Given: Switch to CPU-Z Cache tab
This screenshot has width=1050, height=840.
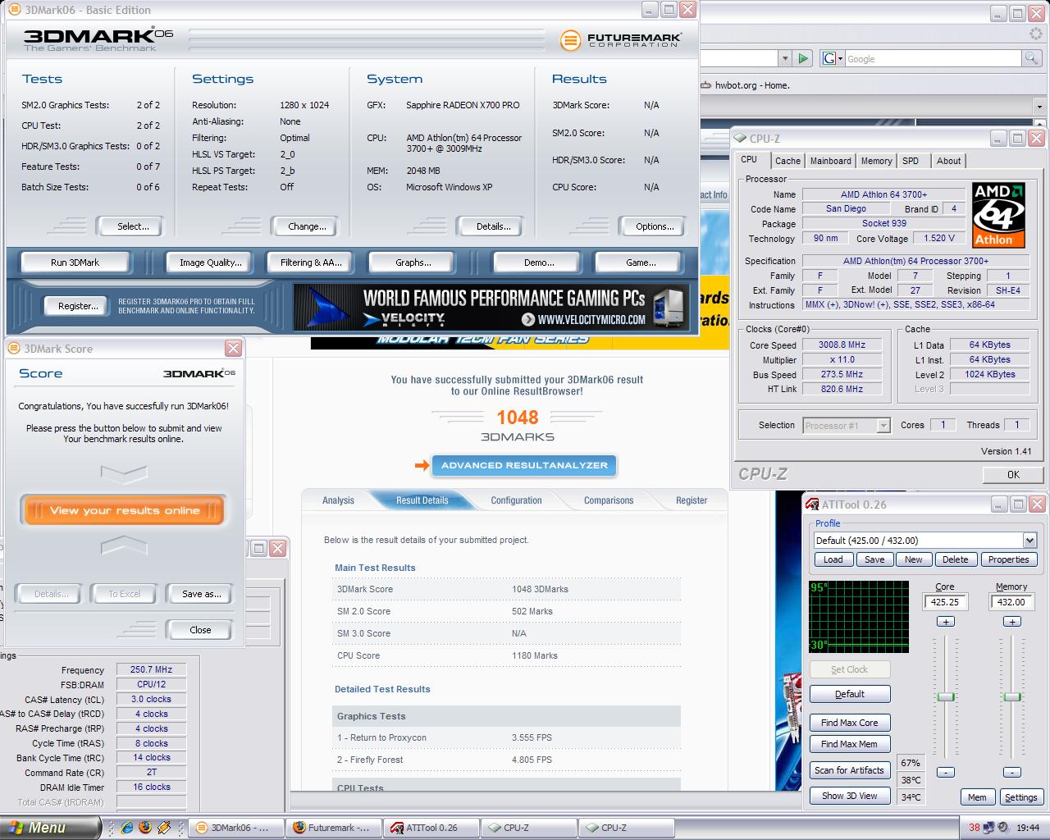Looking at the screenshot, I should 787,161.
